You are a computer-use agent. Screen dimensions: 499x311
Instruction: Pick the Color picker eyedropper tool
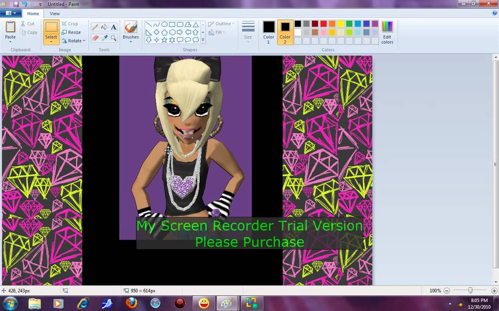point(104,38)
